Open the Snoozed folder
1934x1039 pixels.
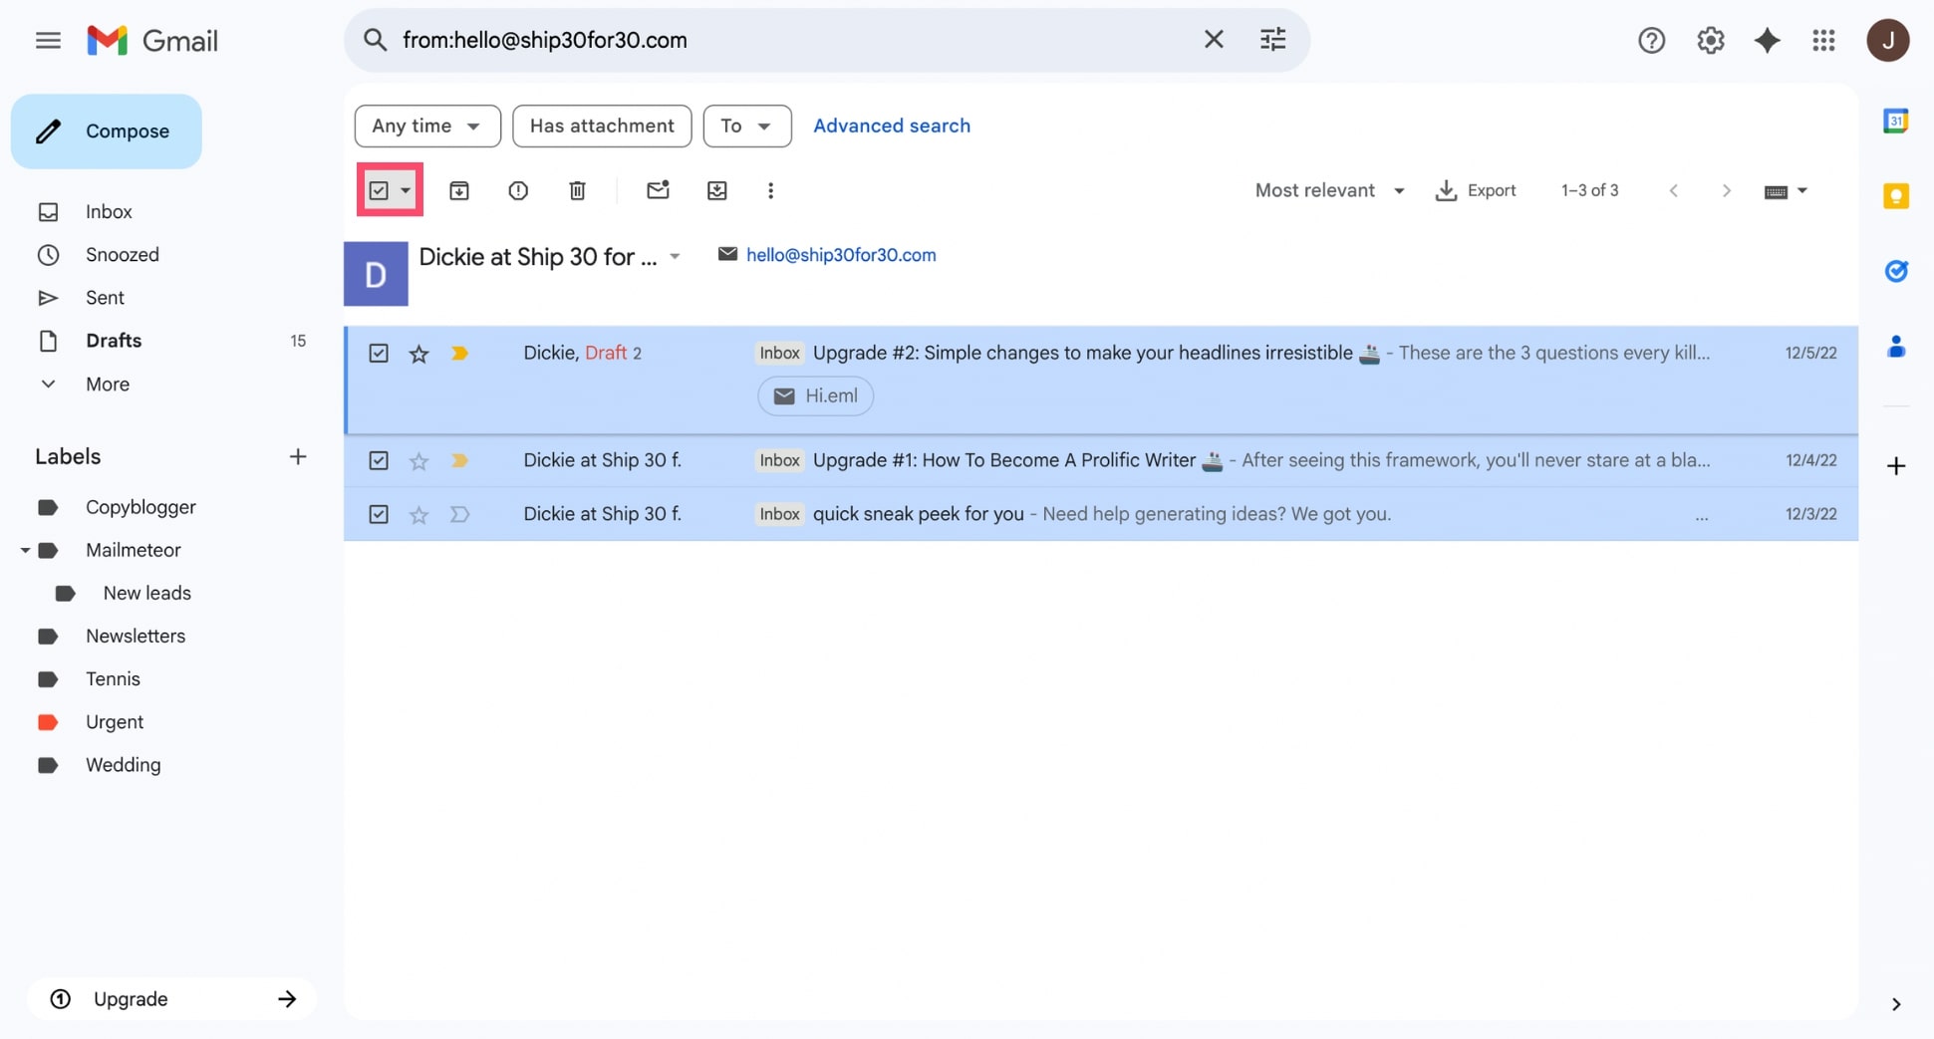point(122,255)
